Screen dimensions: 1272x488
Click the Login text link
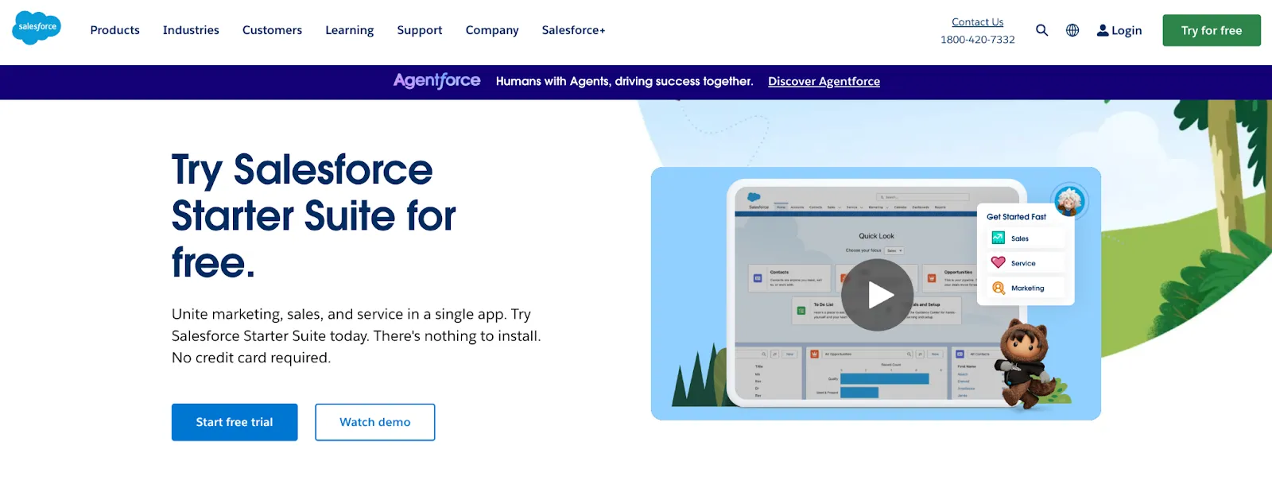tap(1127, 30)
